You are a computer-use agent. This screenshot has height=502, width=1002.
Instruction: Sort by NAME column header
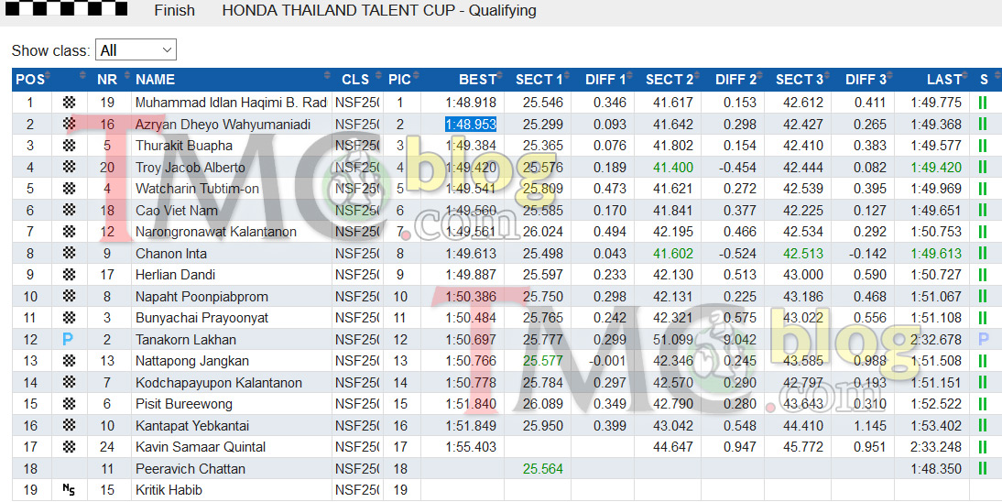click(232, 80)
